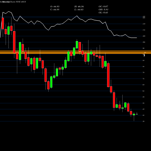Click the 109 price axis label
This screenshot has height=151, width=151.
144,36
